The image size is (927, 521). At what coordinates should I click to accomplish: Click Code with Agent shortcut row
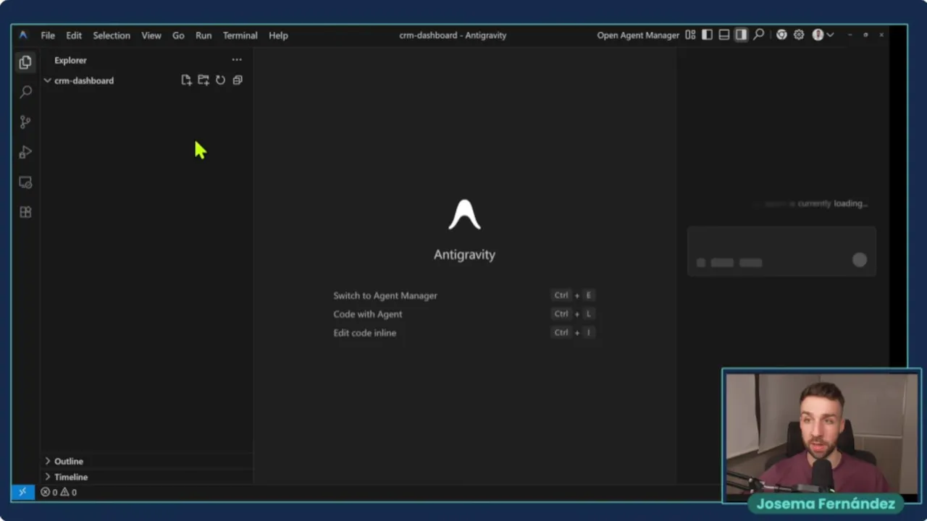[x=463, y=314]
